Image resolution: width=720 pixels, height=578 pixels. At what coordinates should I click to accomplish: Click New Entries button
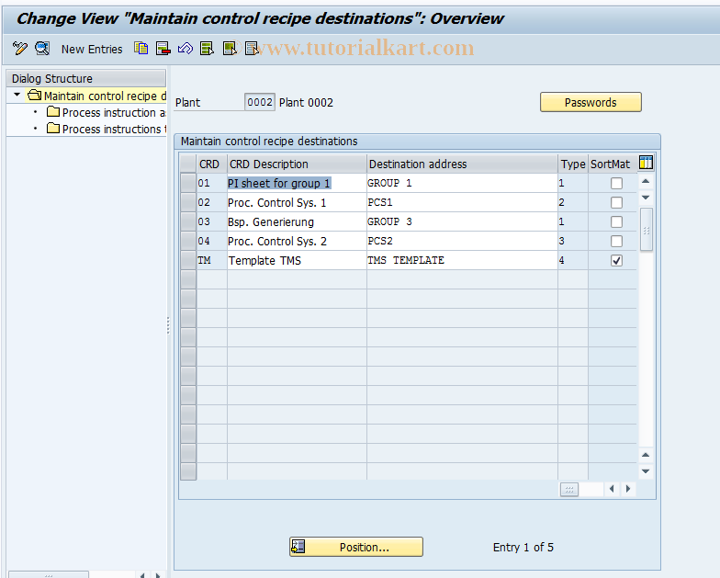pos(92,50)
